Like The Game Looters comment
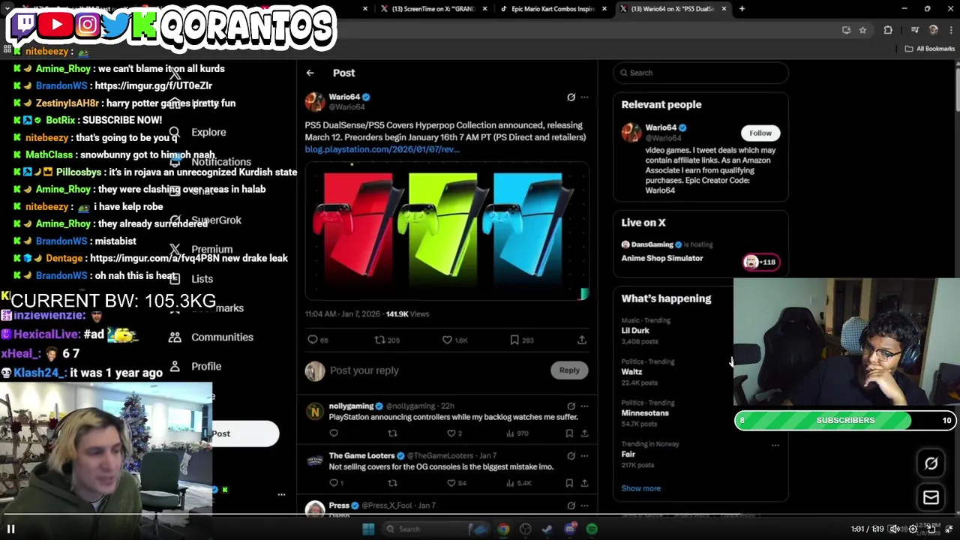The height and width of the screenshot is (540, 960). click(451, 483)
